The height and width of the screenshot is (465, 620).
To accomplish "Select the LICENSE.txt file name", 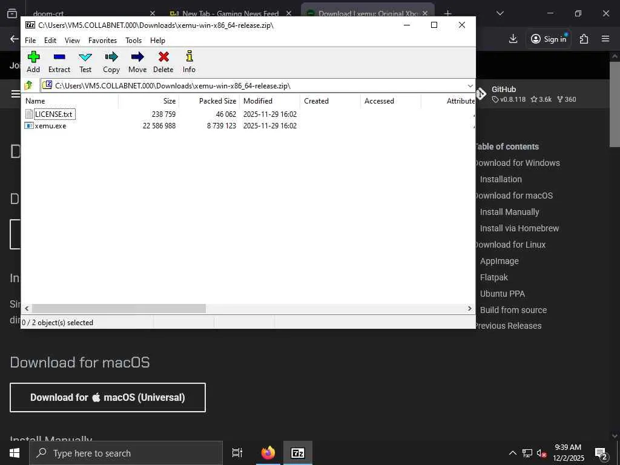I will [x=53, y=114].
